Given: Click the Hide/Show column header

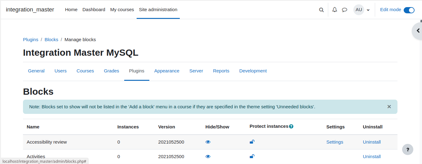Looking at the screenshot, I should click(217, 127).
